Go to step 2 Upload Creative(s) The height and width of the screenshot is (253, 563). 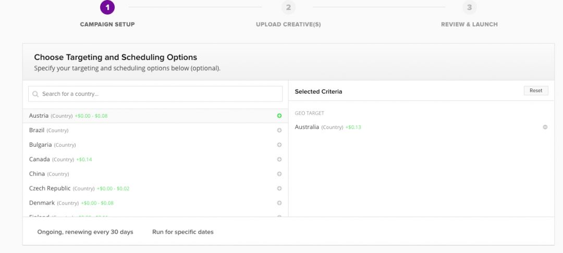coord(288,7)
